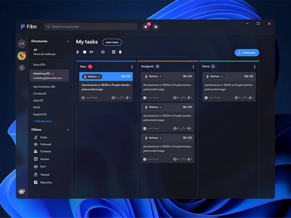Add a new account with plus icon
This screenshot has height=218, width=291.
click(x=22, y=68)
